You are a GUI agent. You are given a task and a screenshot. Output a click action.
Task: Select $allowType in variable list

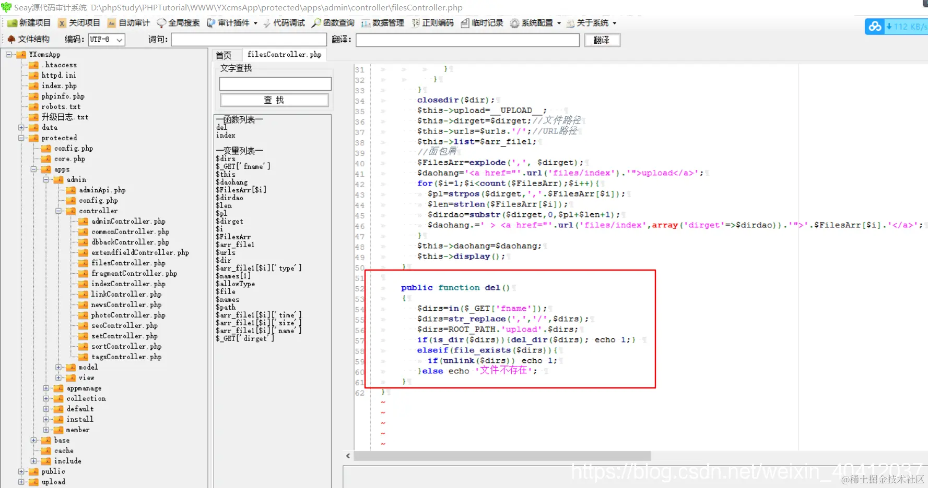pos(235,284)
